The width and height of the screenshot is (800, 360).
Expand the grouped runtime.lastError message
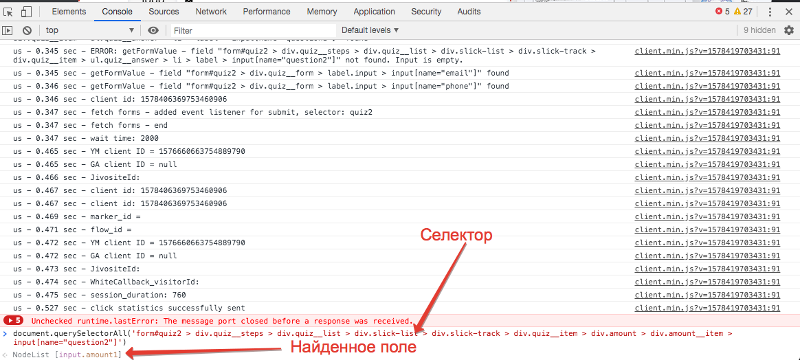(x=14, y=321)
